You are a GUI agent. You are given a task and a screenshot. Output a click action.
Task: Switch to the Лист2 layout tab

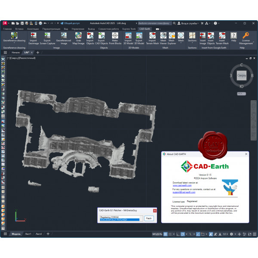coord(39,234)
